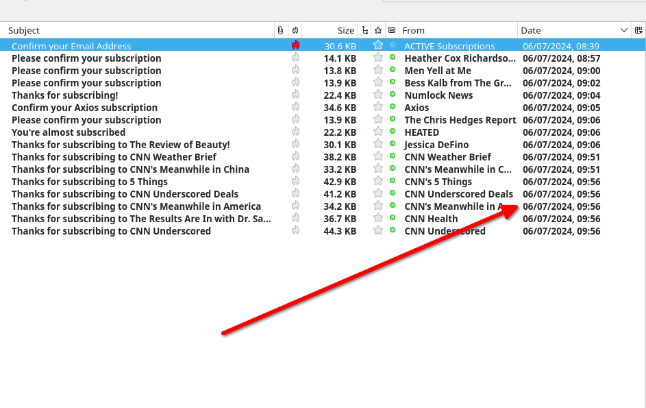The image size is (646, 408).
Task: Sort by the attachment paperclip column header
Action: (x=281, y=30)
